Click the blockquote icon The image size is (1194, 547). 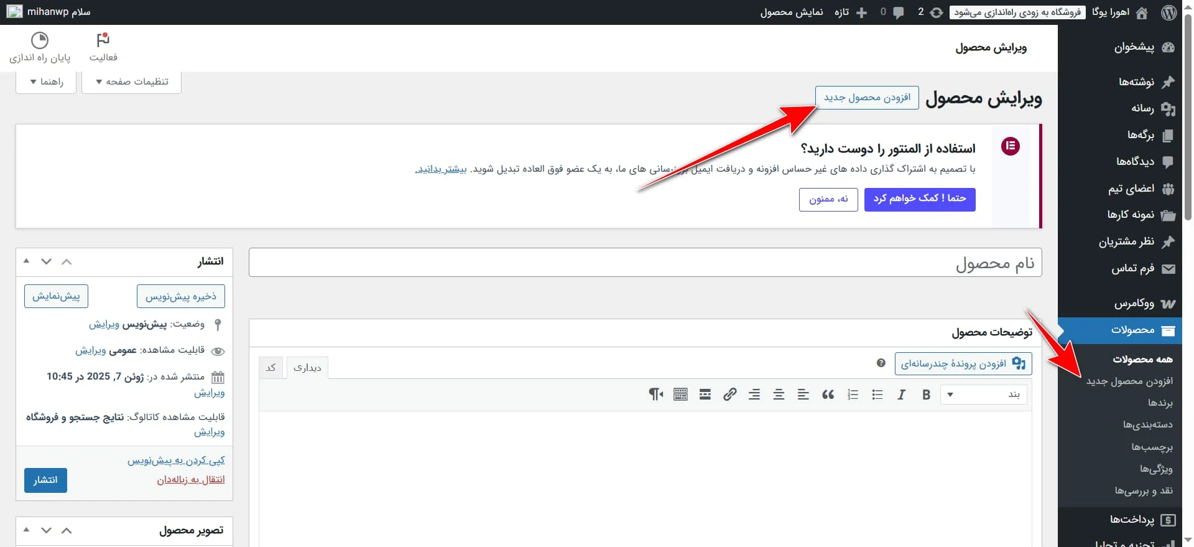[828, 395]
